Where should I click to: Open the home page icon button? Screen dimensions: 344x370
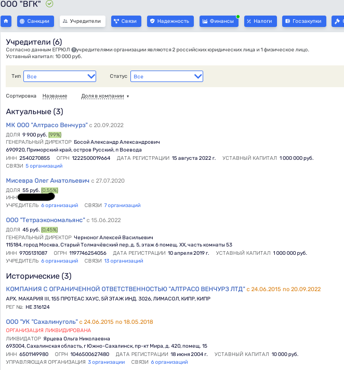(6, 21)
